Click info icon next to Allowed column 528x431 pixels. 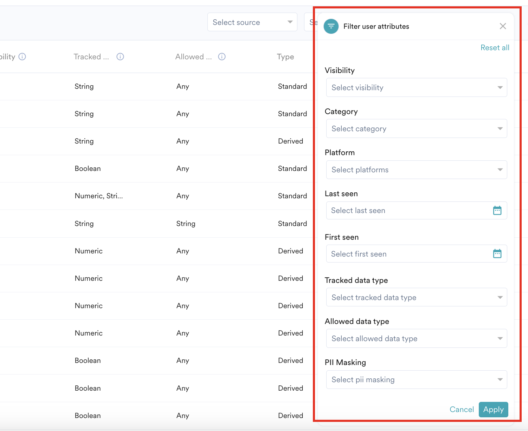tap(222, 57)
